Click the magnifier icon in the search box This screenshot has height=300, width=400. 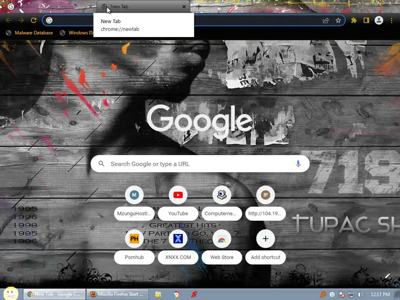point(101,164)
